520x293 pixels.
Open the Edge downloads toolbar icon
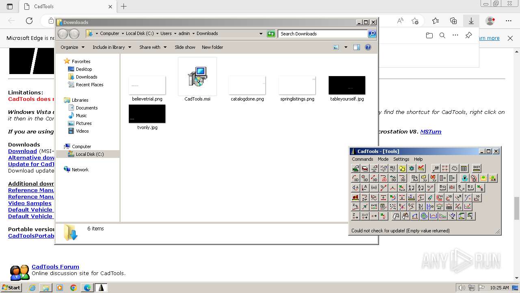(x=471, y=21)
